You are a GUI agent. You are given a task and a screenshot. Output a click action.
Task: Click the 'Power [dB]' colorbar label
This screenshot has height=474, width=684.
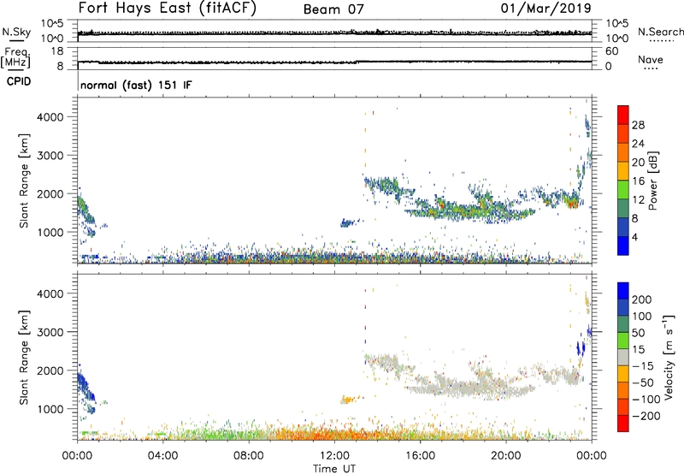tap(653, 181)
